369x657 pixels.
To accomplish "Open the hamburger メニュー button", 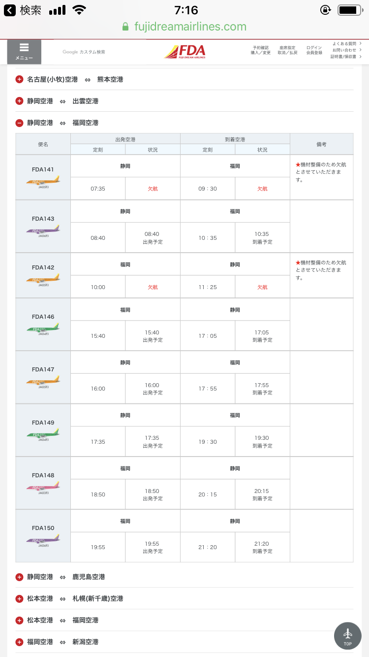I will [24, 51].
